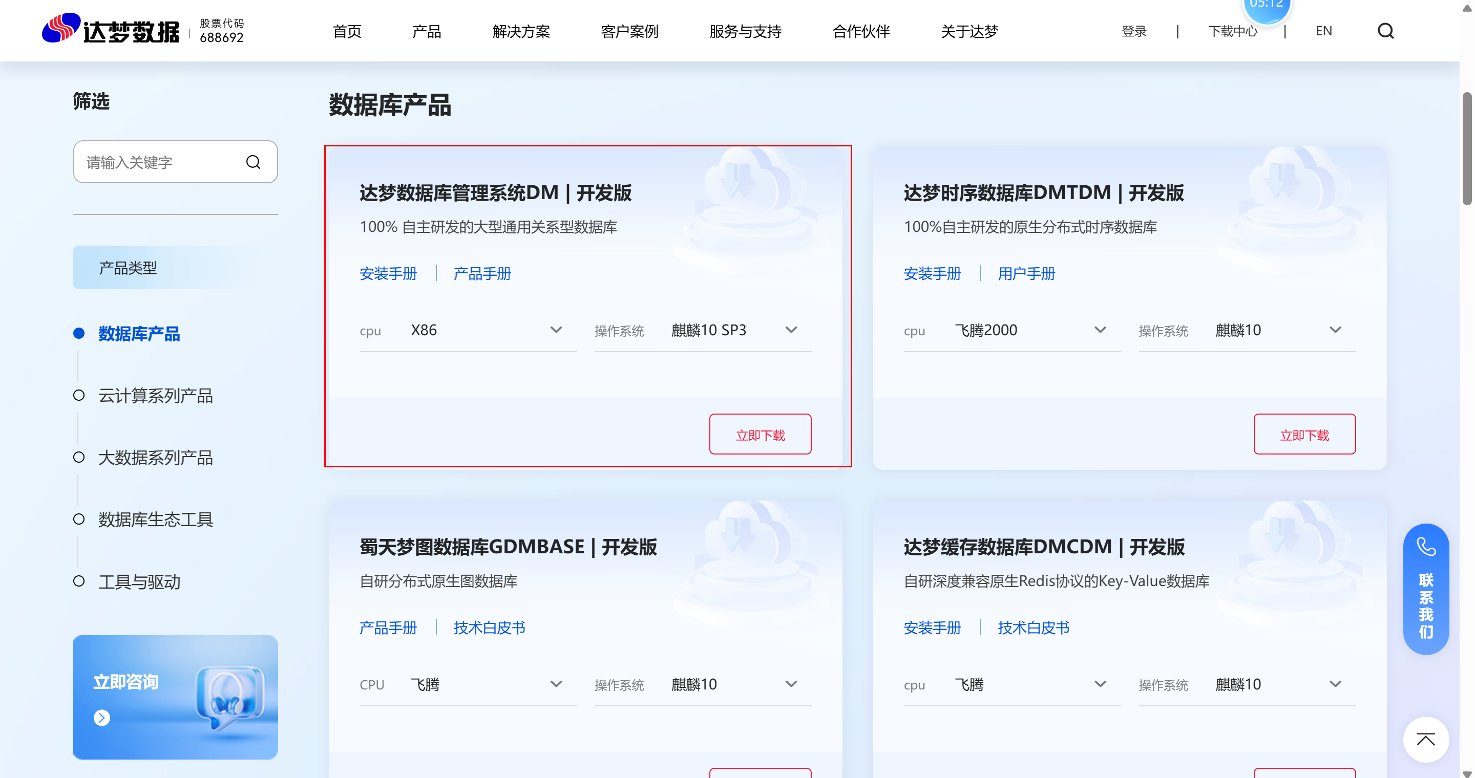Screen dimensions: 1475x778
Task: Open DMCDM 安装手册 link
Action: [932, 628]
